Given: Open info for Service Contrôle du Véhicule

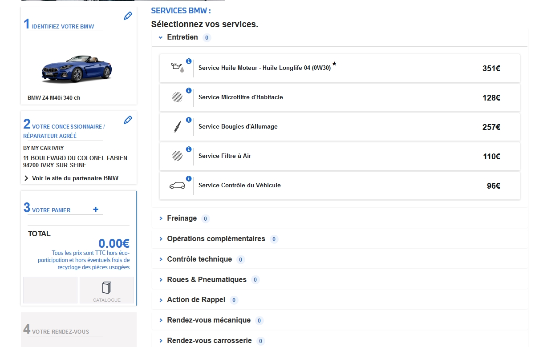Looking at the screenshot, I should pyautogui.click(x=189, y=178).
